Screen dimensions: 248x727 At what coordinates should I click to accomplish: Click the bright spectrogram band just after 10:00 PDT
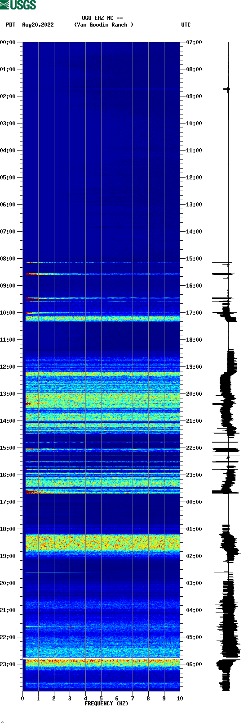pos(102,319)
